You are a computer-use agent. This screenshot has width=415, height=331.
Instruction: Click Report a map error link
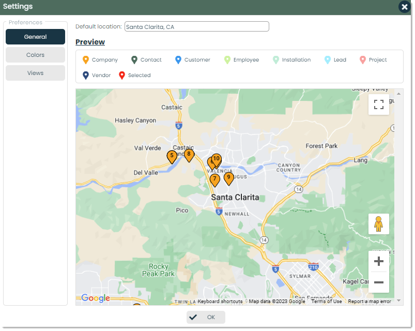(369, 302)
